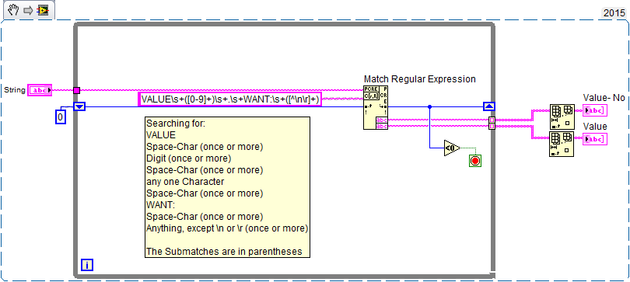Click the lower submatch string output terminal
630x282 pixels.
(x=382, y=126)
